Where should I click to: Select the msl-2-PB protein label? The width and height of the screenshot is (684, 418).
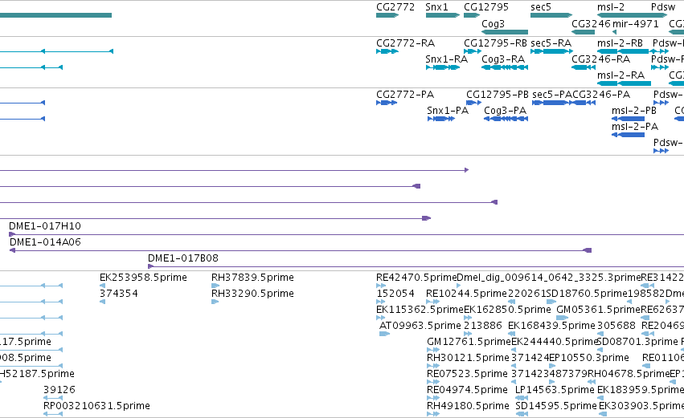pos(634,111)
